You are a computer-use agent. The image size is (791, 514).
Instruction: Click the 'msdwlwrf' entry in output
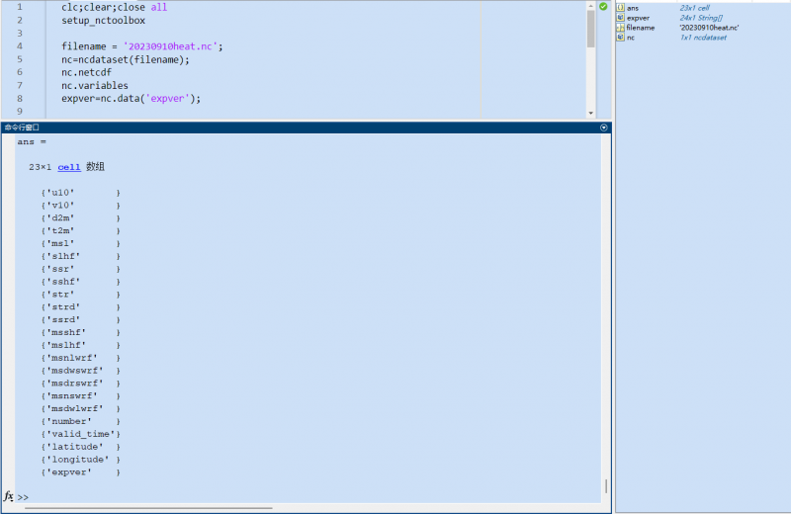point(75,408)
